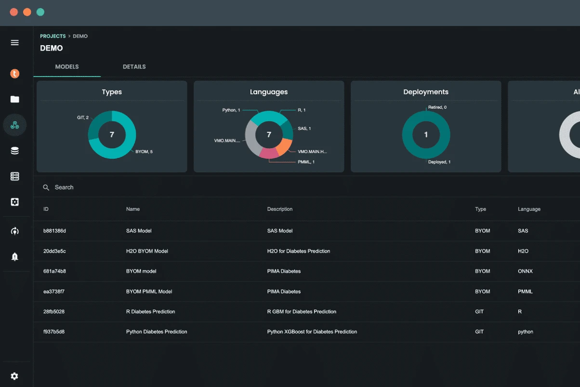Viewport: 580px width, 387px height.
Task: Select the highlighted models network icon
Action: (15, 125)
